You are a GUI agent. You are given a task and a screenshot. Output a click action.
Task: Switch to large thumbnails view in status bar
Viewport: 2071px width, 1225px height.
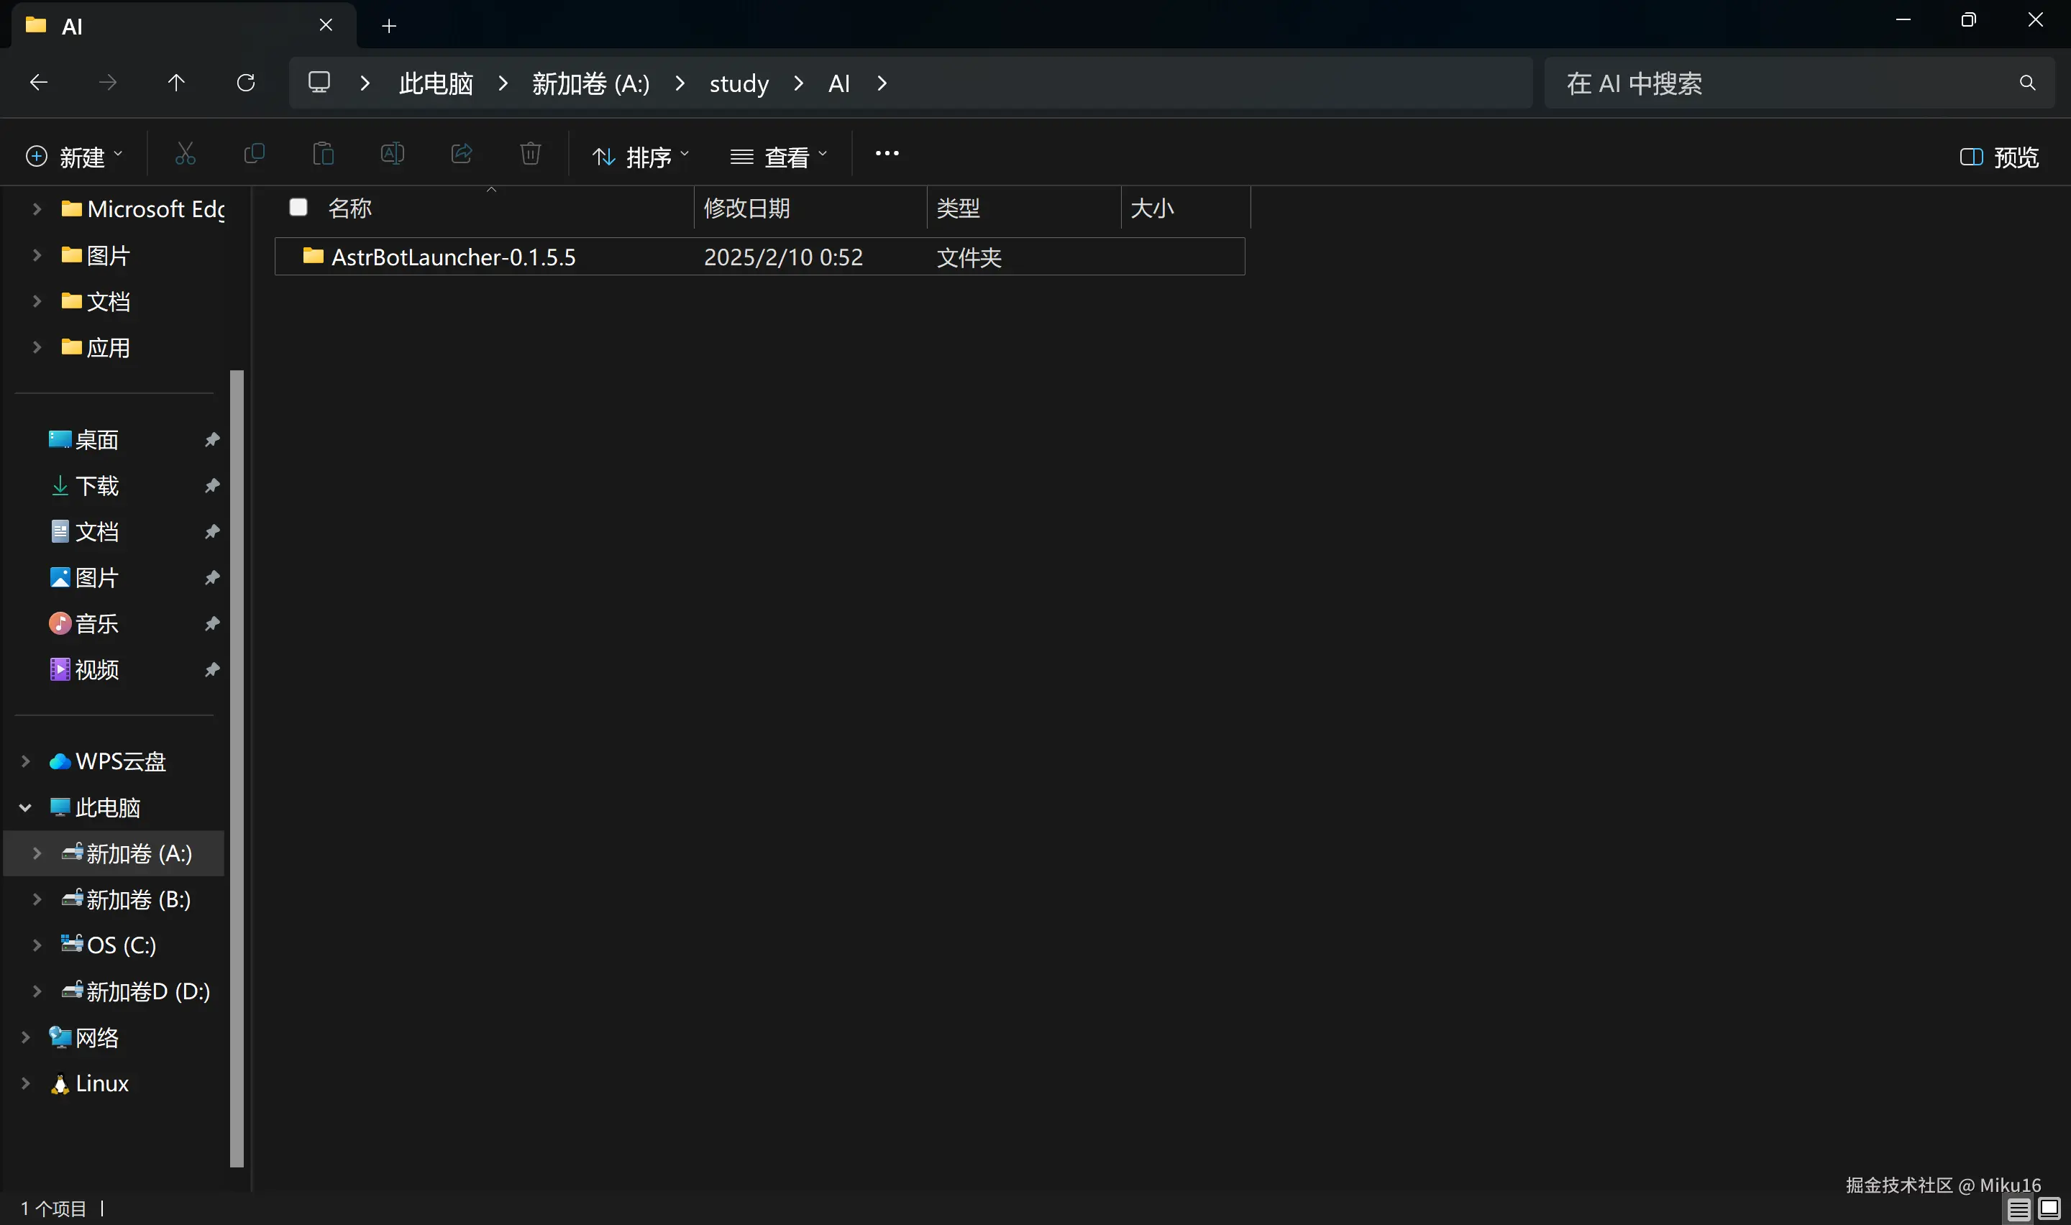pos(2049,1209)
